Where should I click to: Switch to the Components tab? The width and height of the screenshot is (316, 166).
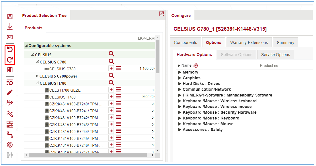186,43
